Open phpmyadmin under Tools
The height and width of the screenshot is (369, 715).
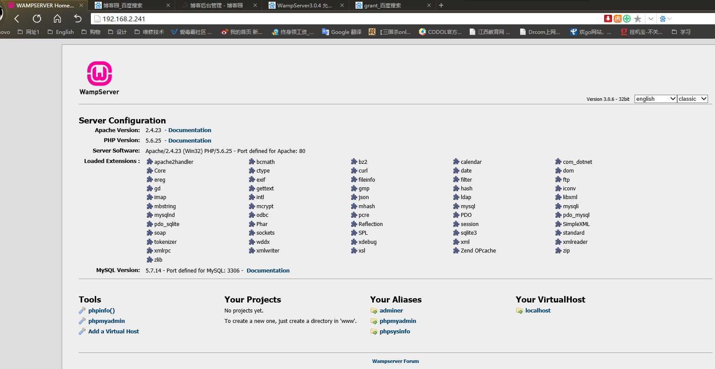point(106,321)
